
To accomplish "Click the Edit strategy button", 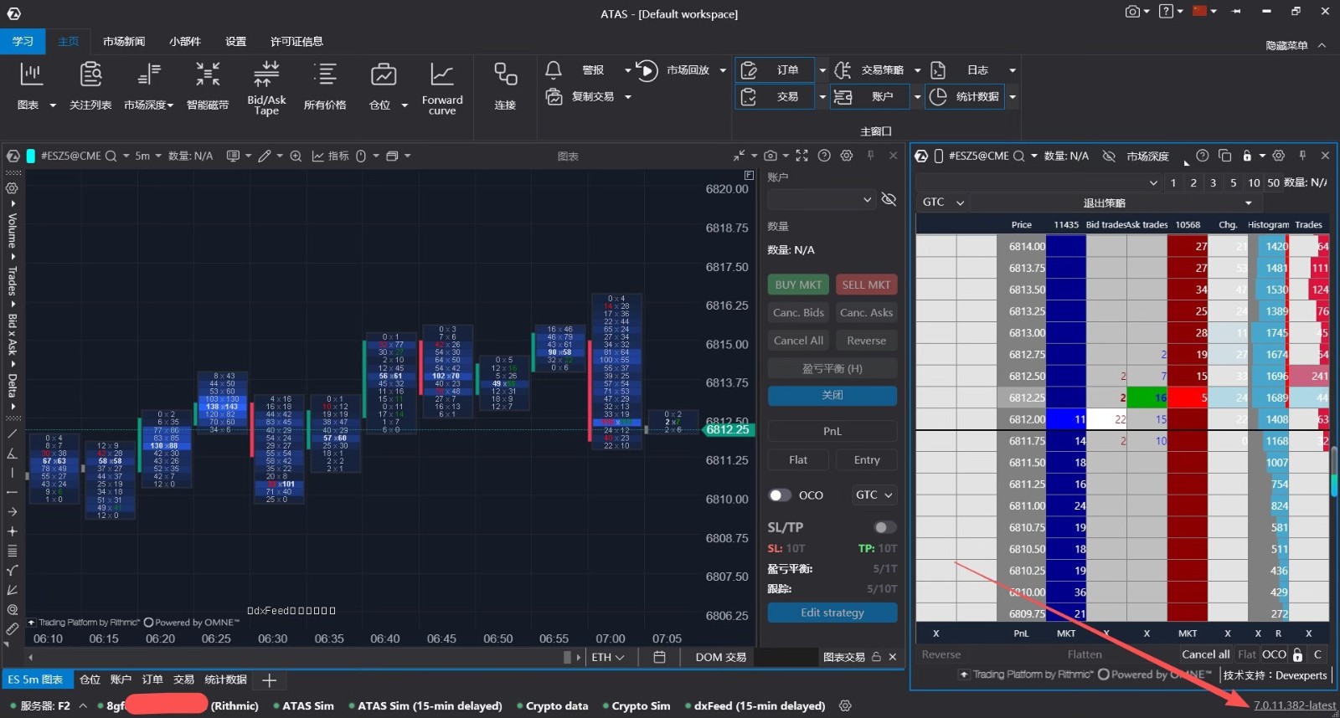I will click(x=832, y=613).
